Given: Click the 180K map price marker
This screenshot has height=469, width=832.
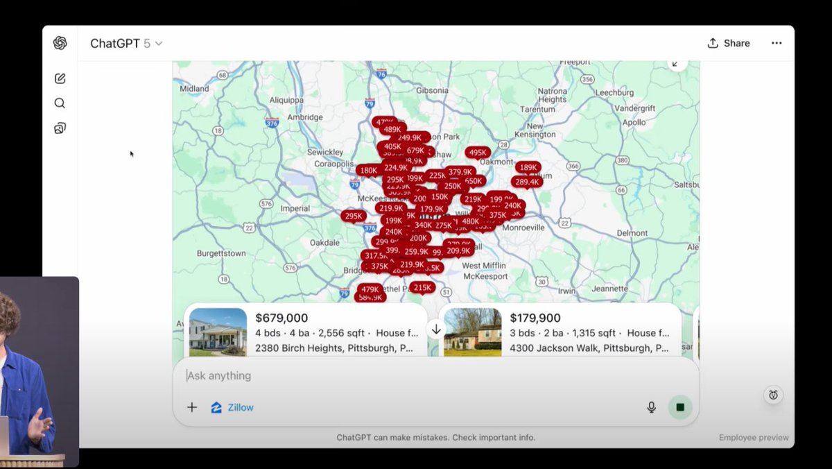Looking at the screenshot, I should 368,171.
